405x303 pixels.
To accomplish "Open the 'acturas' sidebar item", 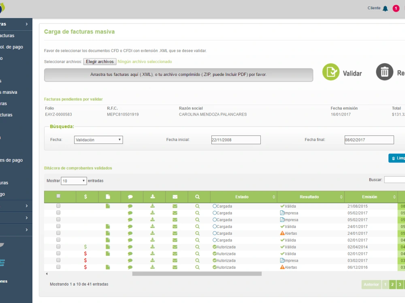I will pyautogui.click(x=7, y=36).
